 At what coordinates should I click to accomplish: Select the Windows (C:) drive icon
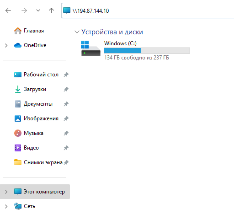click(90, 48)
